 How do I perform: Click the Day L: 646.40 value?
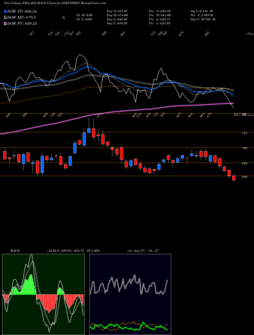point(117,19)
